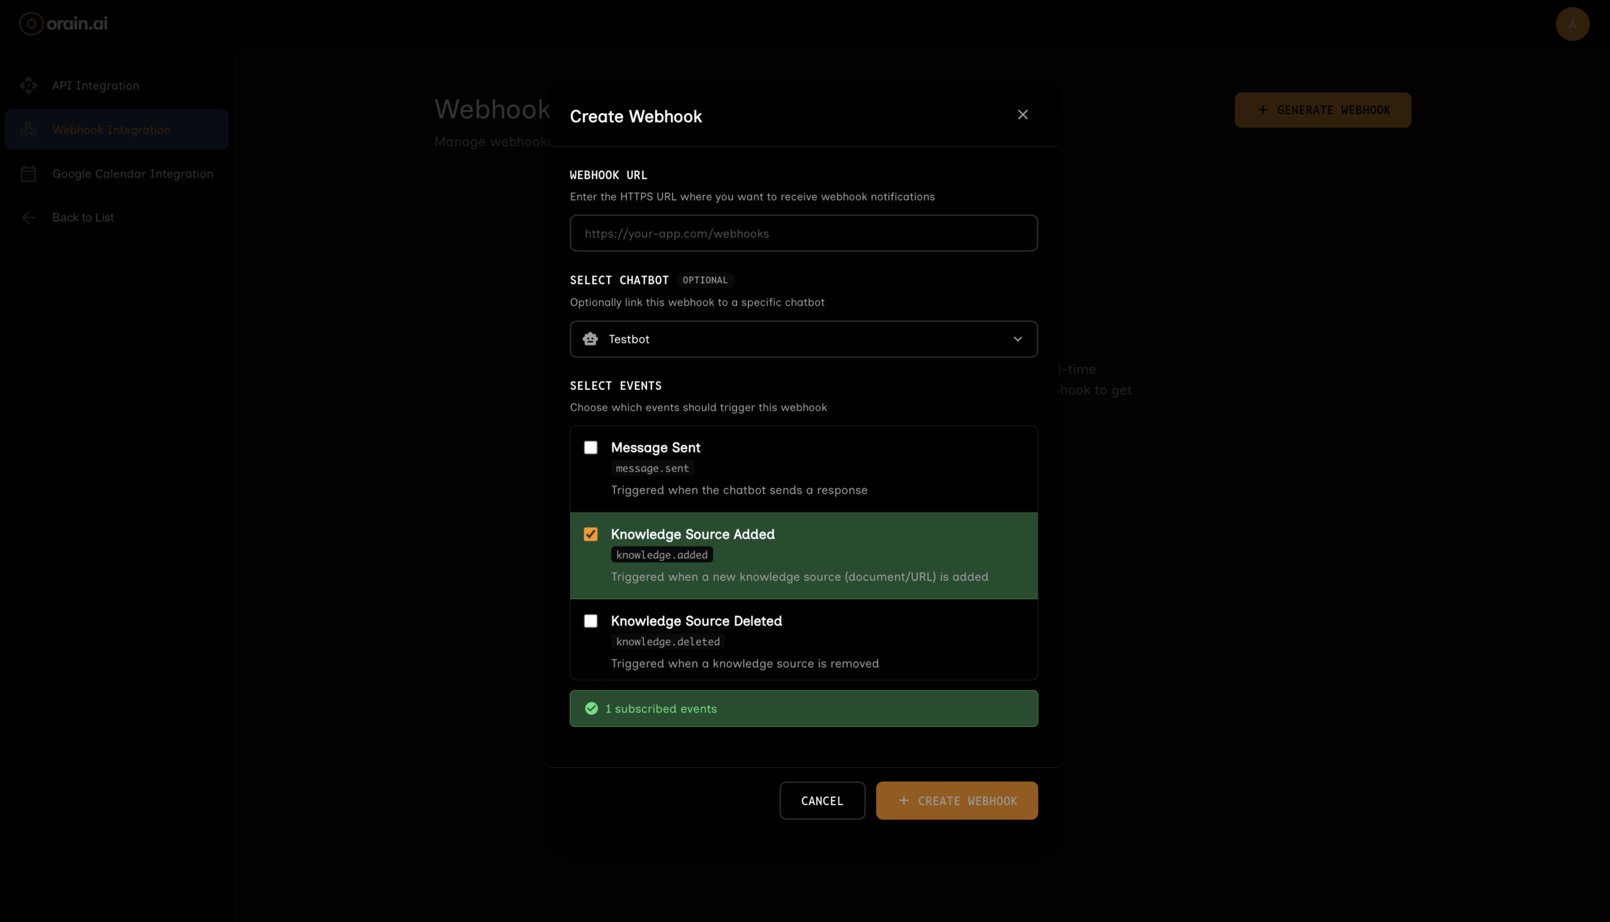The image size is (1610, 922).
Task: Click the Back to List arrow icon
Action: [28, 218]
